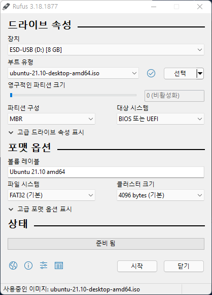The width and height of the screenshot is (212, 295).
Task: Open file system dropdown FAT32
Action: (51, 195)
